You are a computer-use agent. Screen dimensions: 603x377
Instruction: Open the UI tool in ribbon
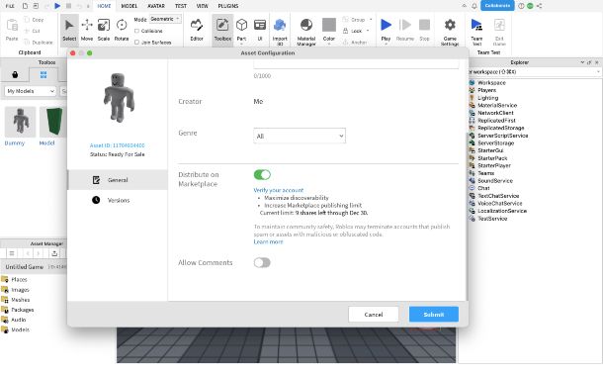click(260, 30)
